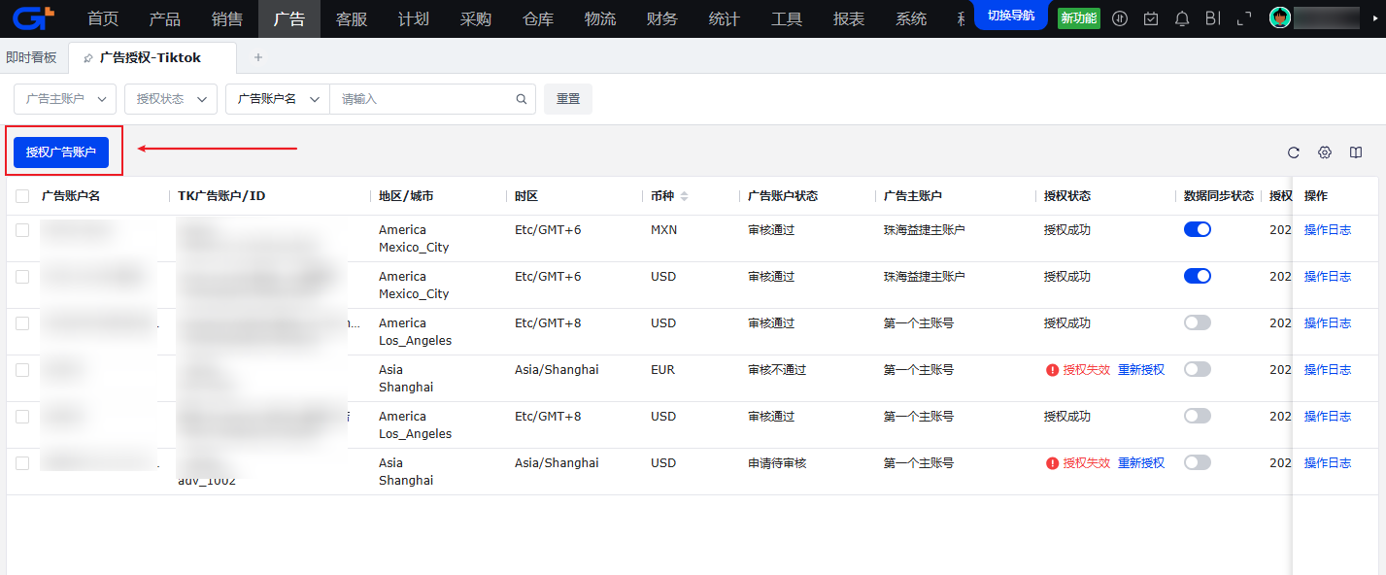Switch to the 即时看板 tab
Viewport: 1386px width, 575px height.
(x=31, y=58)
